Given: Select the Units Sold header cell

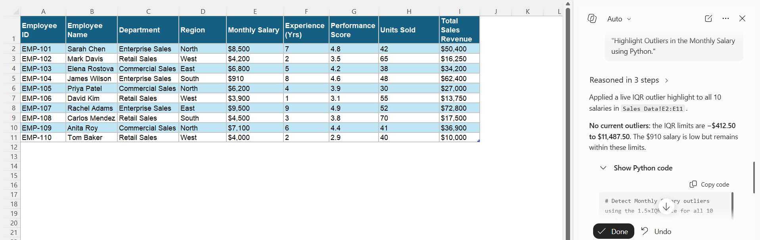Looking at the screenshot, I should [x=409, y=30].
